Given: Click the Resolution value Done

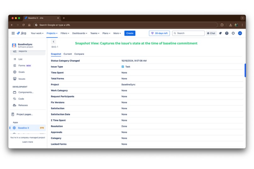Looking at the screenshot, I should [124, 126].
